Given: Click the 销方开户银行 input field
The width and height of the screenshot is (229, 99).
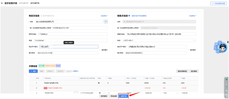Looking at the screenshot, I should (x=157, y=47).
